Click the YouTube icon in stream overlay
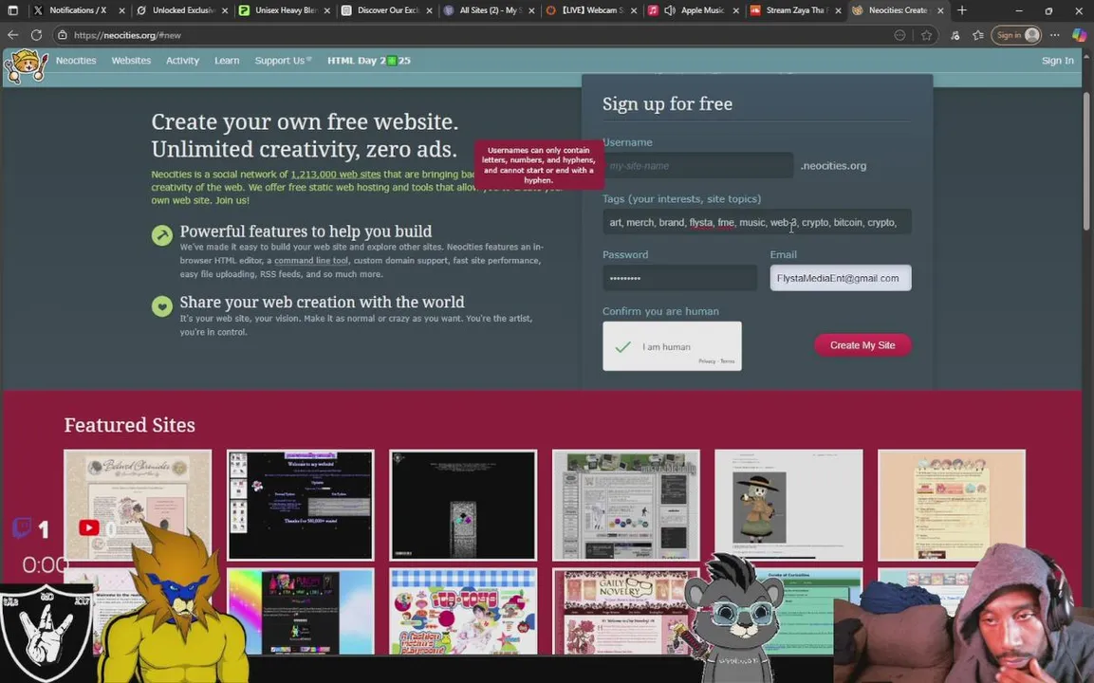1094x683 pixels. tap(88, 528)
